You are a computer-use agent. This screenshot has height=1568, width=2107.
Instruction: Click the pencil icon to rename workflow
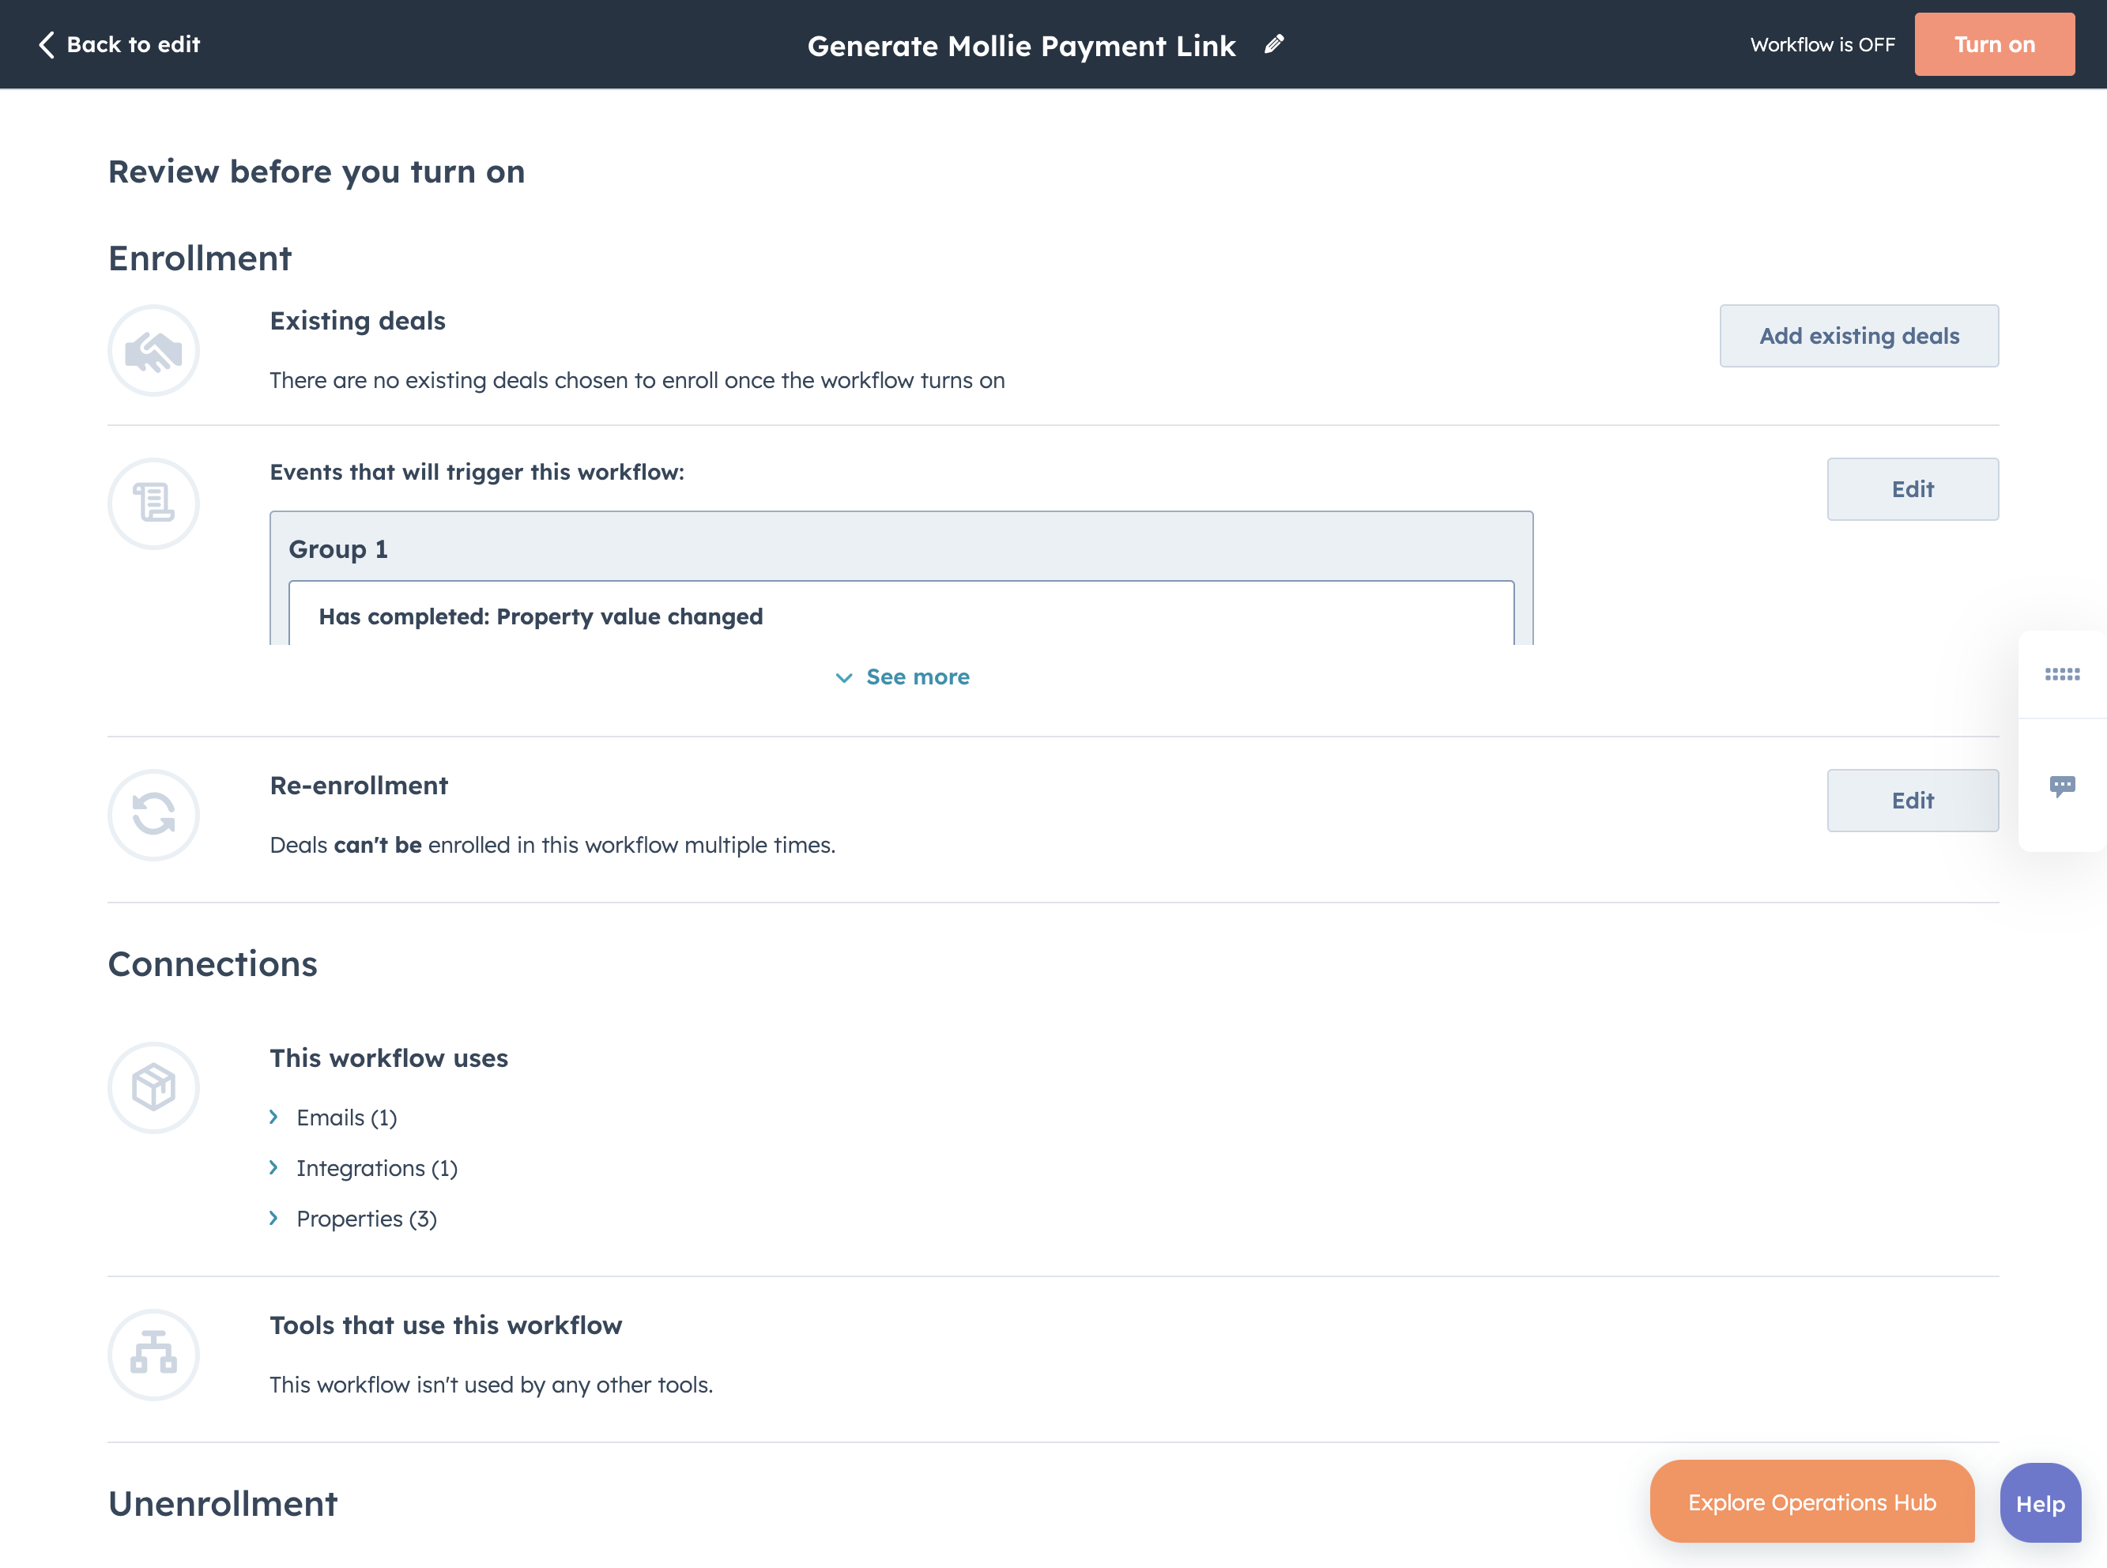click(1275, 43)
